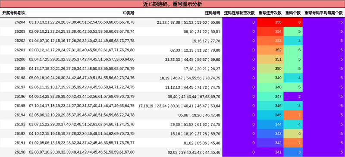Image resolution: width=345 pixels, height=157 pixels.
Task: Click the cell showing 348
Action: (270, 87)
